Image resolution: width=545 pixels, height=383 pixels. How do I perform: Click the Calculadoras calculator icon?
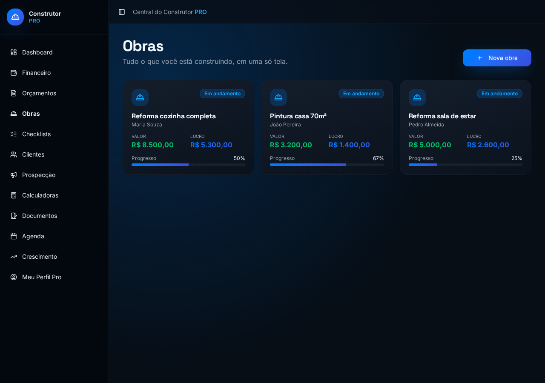tap(14, 195)
